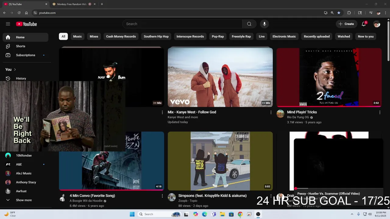Open Microsoft Edge from taskbar
The height and width of the screenshot is (219, 390).
pos(204,214)
